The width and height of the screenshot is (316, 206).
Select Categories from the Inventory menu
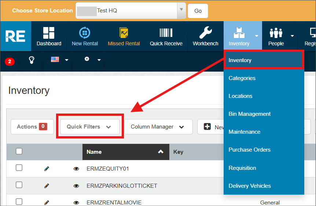tap(242, 78)
